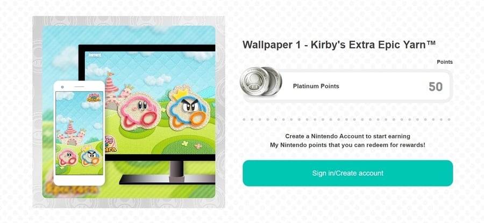Click pink Kirby on the phone screen

tap(67, 157)
